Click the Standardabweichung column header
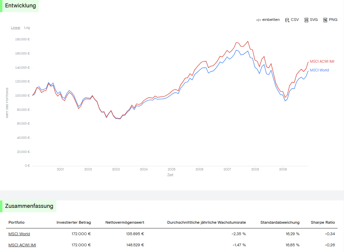This screenshot has height=252, width=344. pos(280,222)
